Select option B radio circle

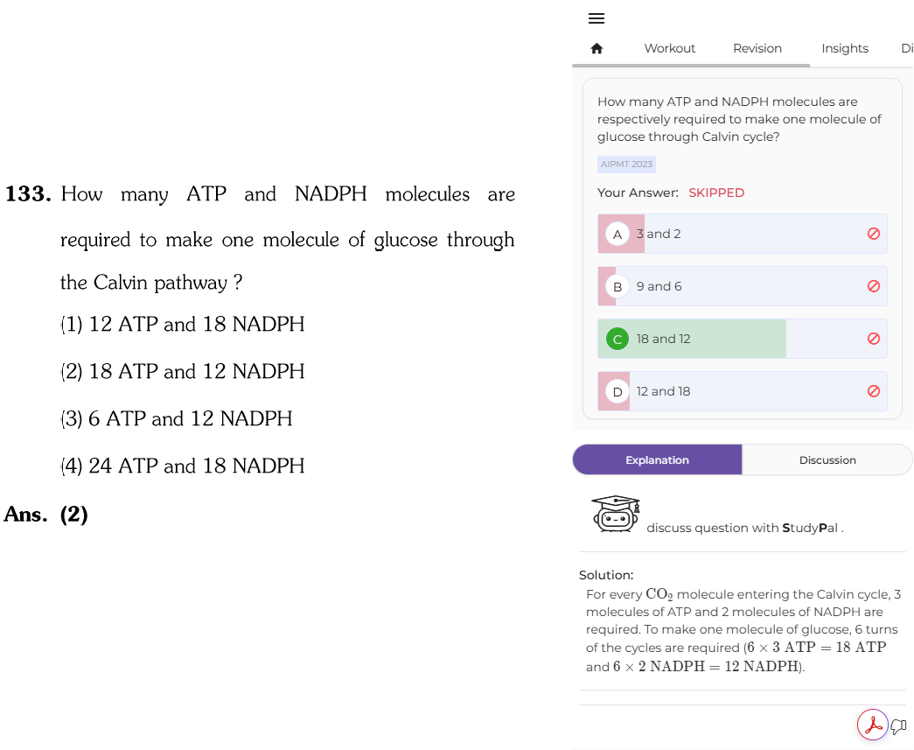coord(617,287)
